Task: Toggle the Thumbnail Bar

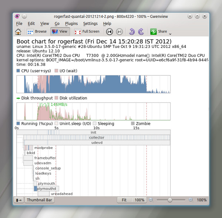Action: click(39, 200)
